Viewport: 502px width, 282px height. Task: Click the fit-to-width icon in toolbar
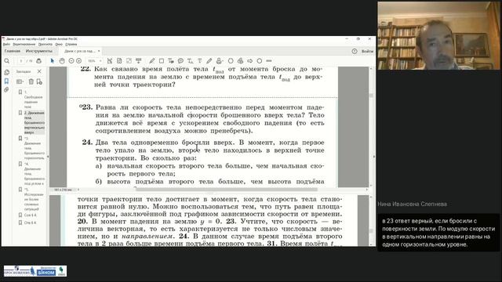110,61
